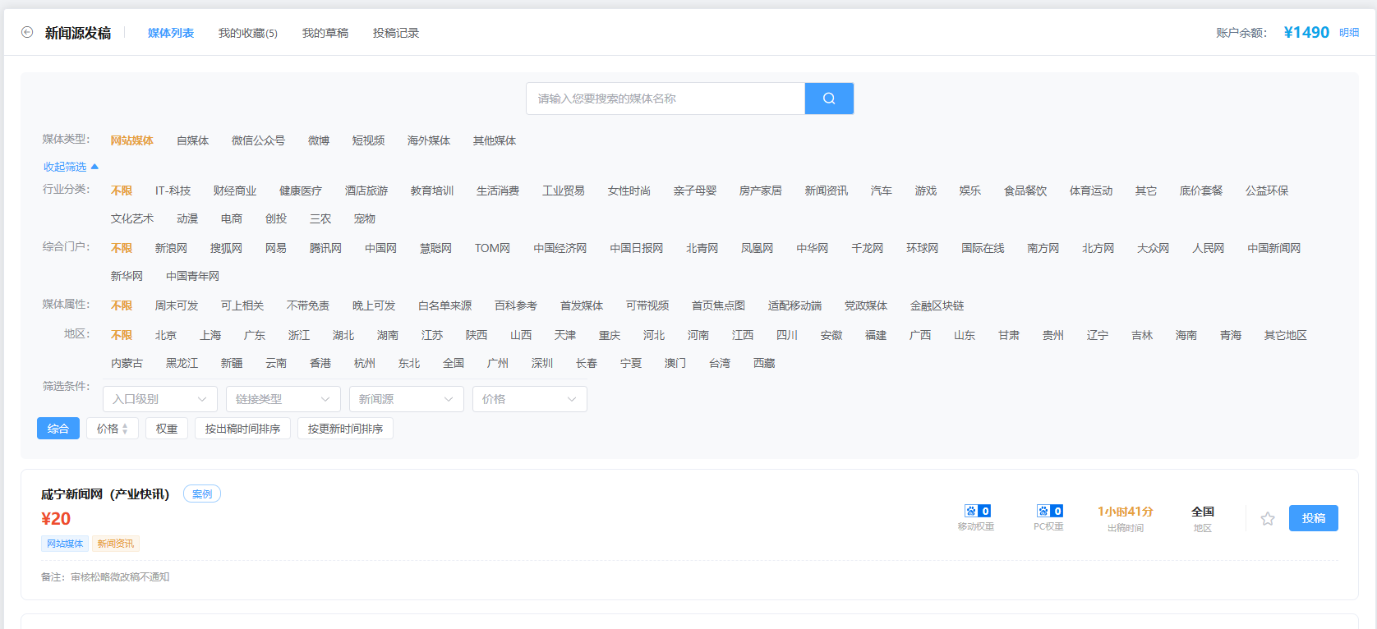Click the 新闻资讯 tag under 咸宁新闻网

116,544
